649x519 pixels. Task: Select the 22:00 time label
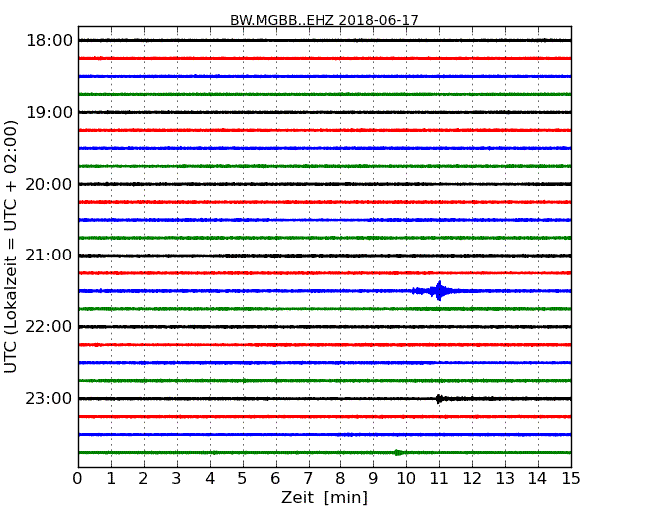point(49,327)
